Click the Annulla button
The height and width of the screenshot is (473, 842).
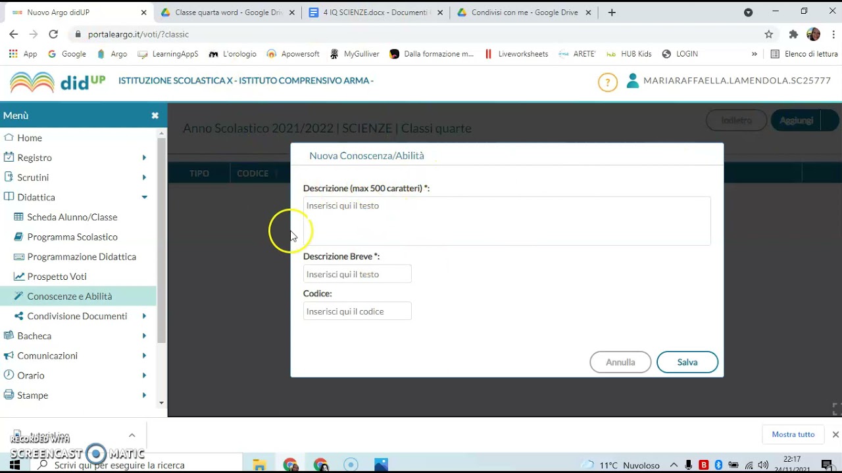click(620, 362)
